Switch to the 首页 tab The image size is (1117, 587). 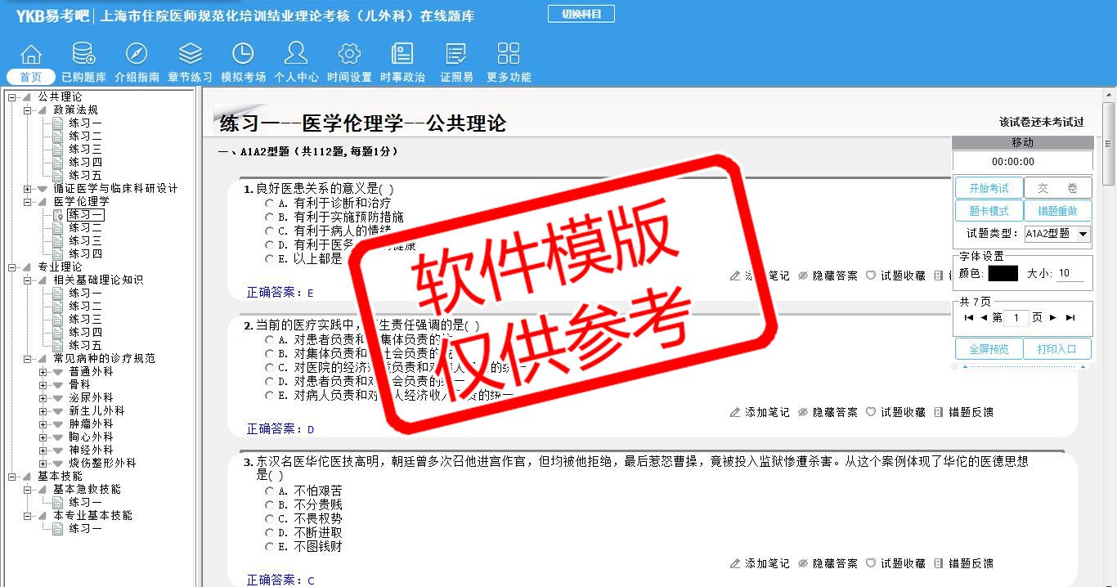pyautogui.click(x=31, y=77)
